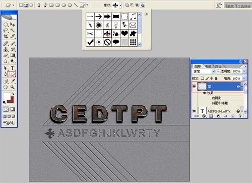
Task: Open geometry options arrow beside custom shape
Action: tap(87, 5)
